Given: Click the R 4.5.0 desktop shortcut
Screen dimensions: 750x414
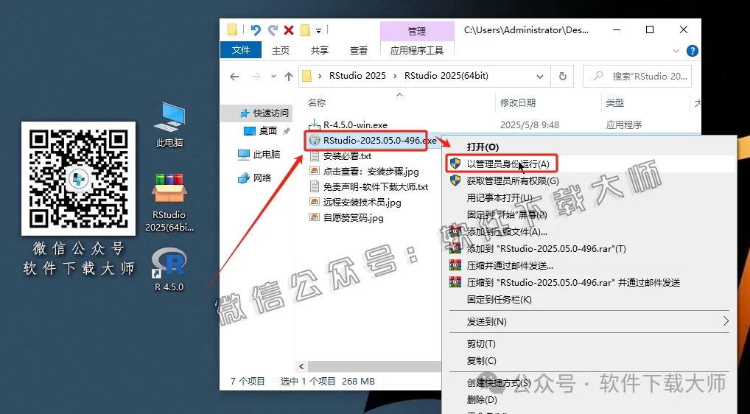Looking at the screenshot, I should click(169, 269).
